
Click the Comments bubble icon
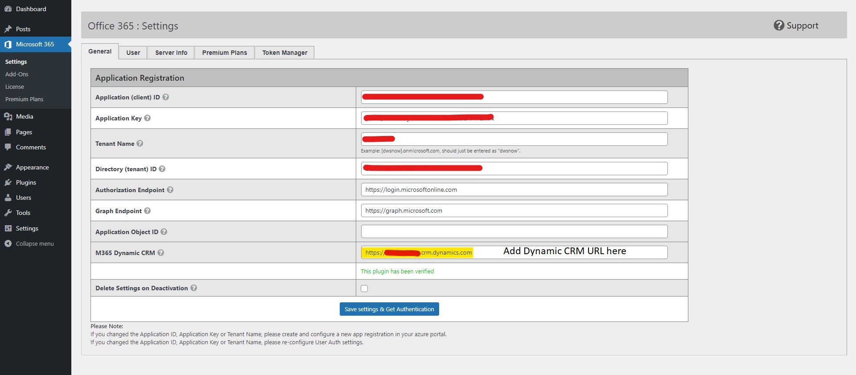tap(8, 147)
